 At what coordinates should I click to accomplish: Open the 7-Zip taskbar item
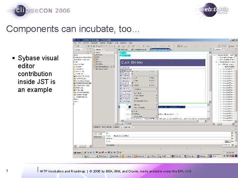point(177,156)
